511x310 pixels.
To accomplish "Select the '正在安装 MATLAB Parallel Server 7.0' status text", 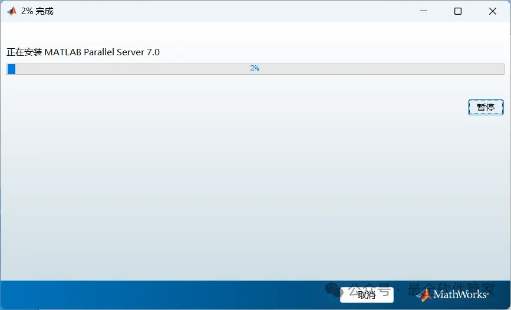I will 83,52.
